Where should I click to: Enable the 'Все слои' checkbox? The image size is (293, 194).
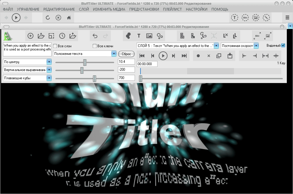tap(55, 46)
